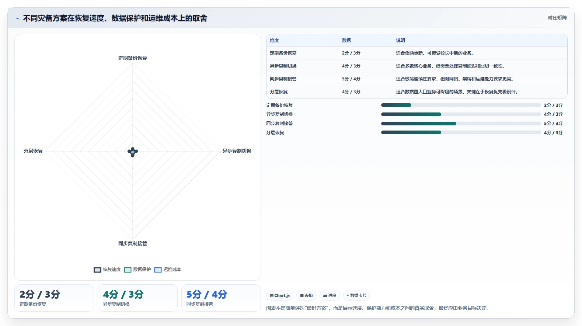Click the 同步复制接管 progress label

[x=279, y=124]
